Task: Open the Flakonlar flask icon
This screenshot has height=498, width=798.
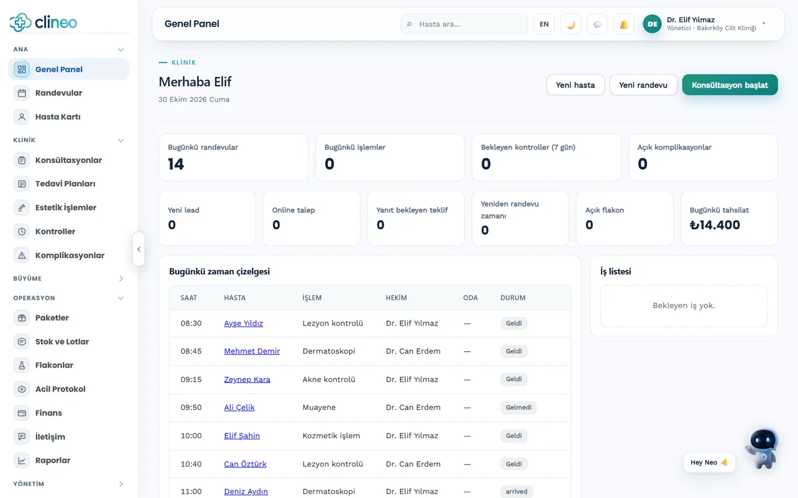Action: coord(22,365)
